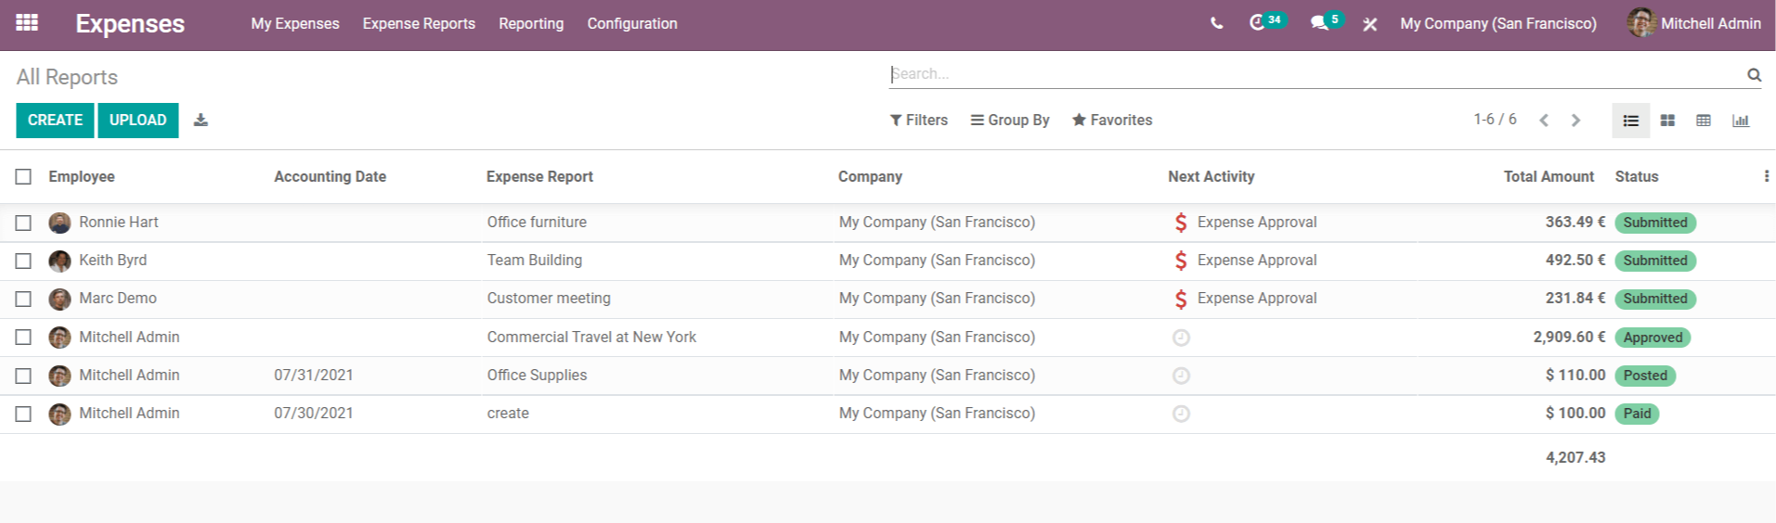Open optional columns three-dot menu
1776x523 pixels.
point(1766,176)
